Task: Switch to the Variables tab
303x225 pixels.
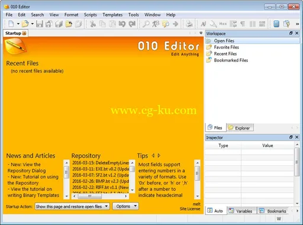Action: point(242,211)
